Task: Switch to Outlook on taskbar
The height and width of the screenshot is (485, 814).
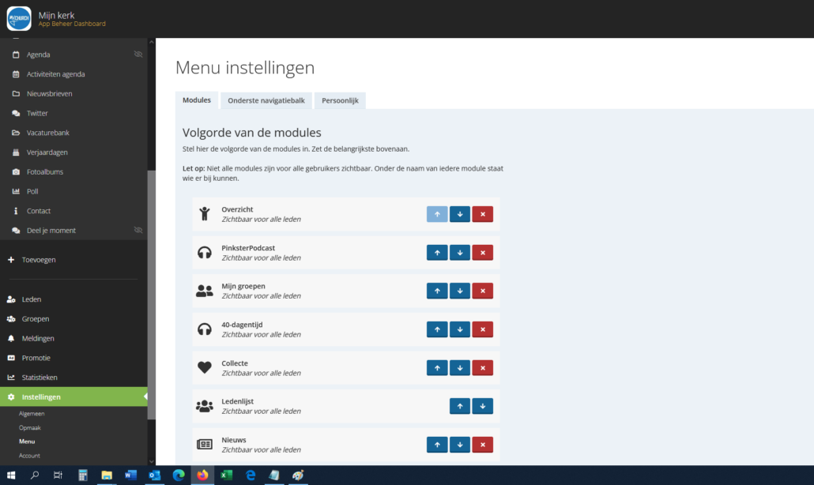Action: (154, 476)
